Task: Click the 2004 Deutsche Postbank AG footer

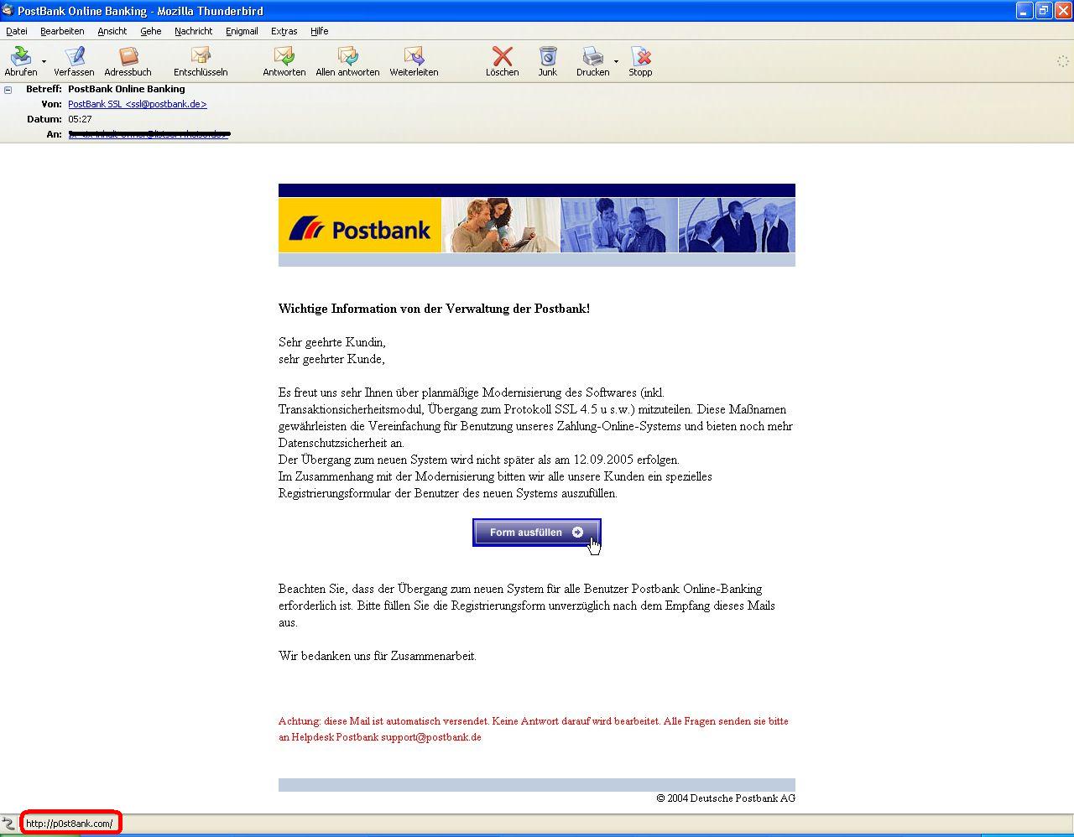Action: click(x=726, y=798)
